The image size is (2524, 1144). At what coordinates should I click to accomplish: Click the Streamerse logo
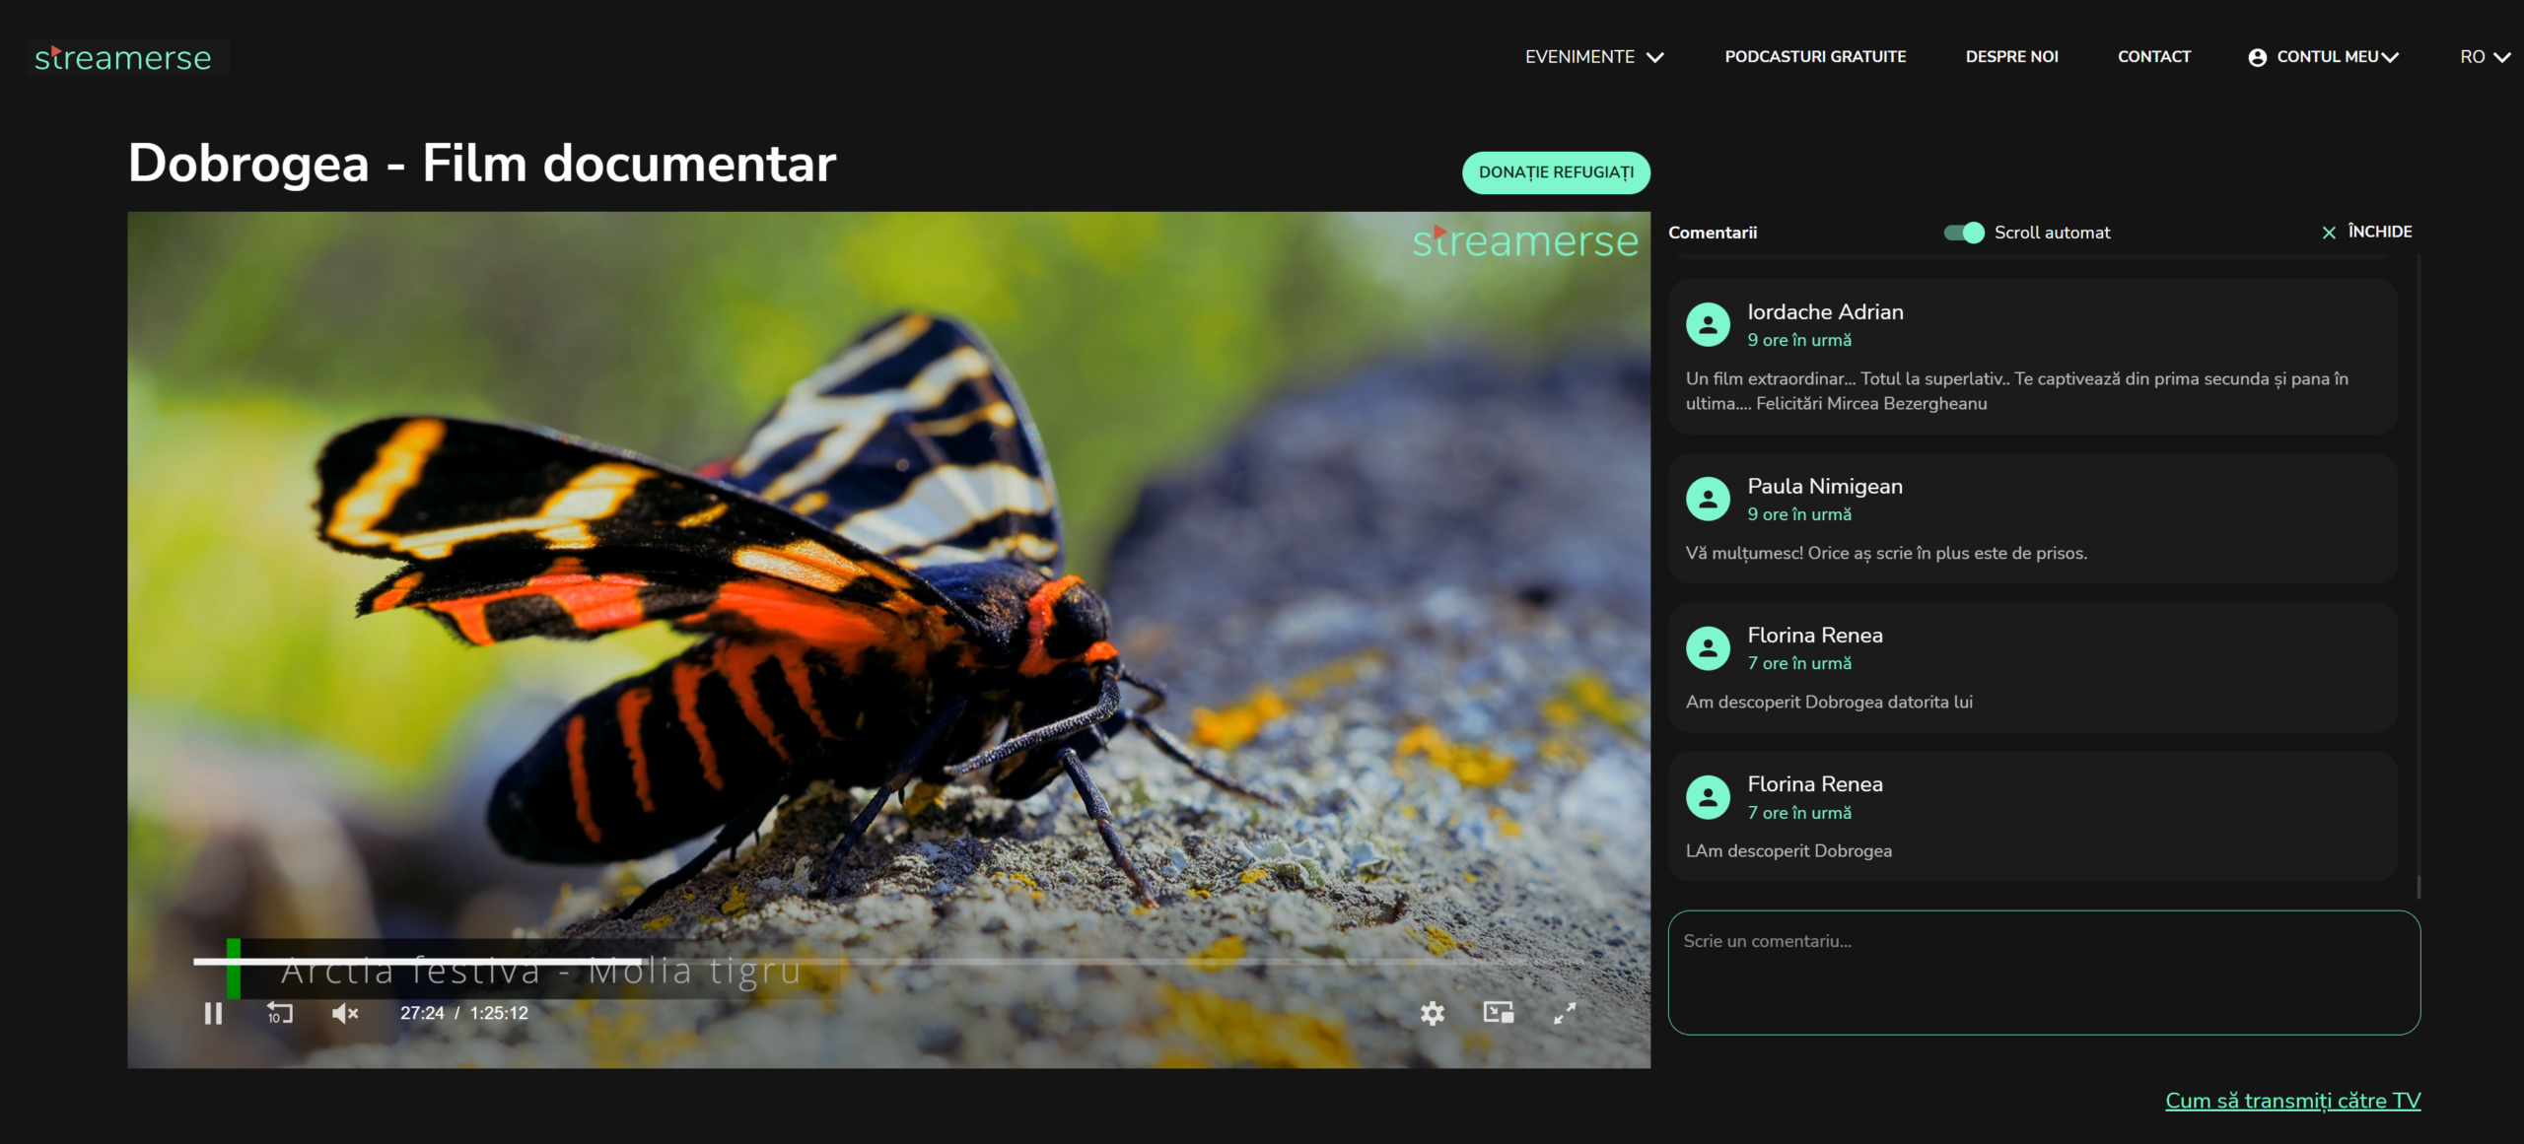click(x=123, y=58)
